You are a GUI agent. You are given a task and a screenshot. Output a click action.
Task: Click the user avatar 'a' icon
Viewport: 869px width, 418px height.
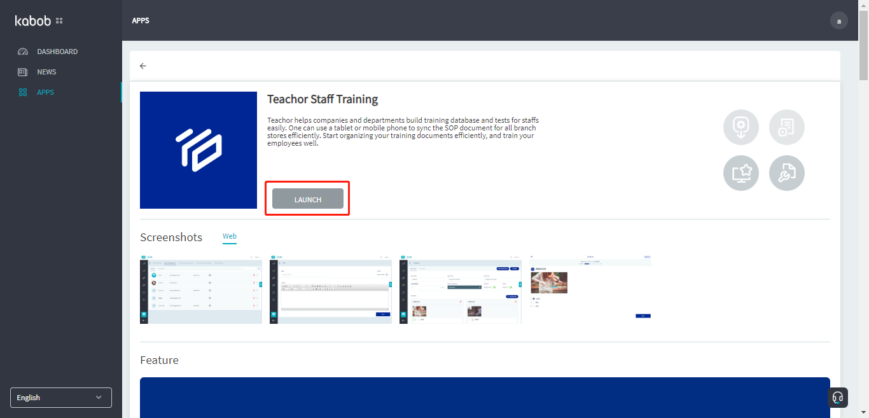[x=838, y=21]
